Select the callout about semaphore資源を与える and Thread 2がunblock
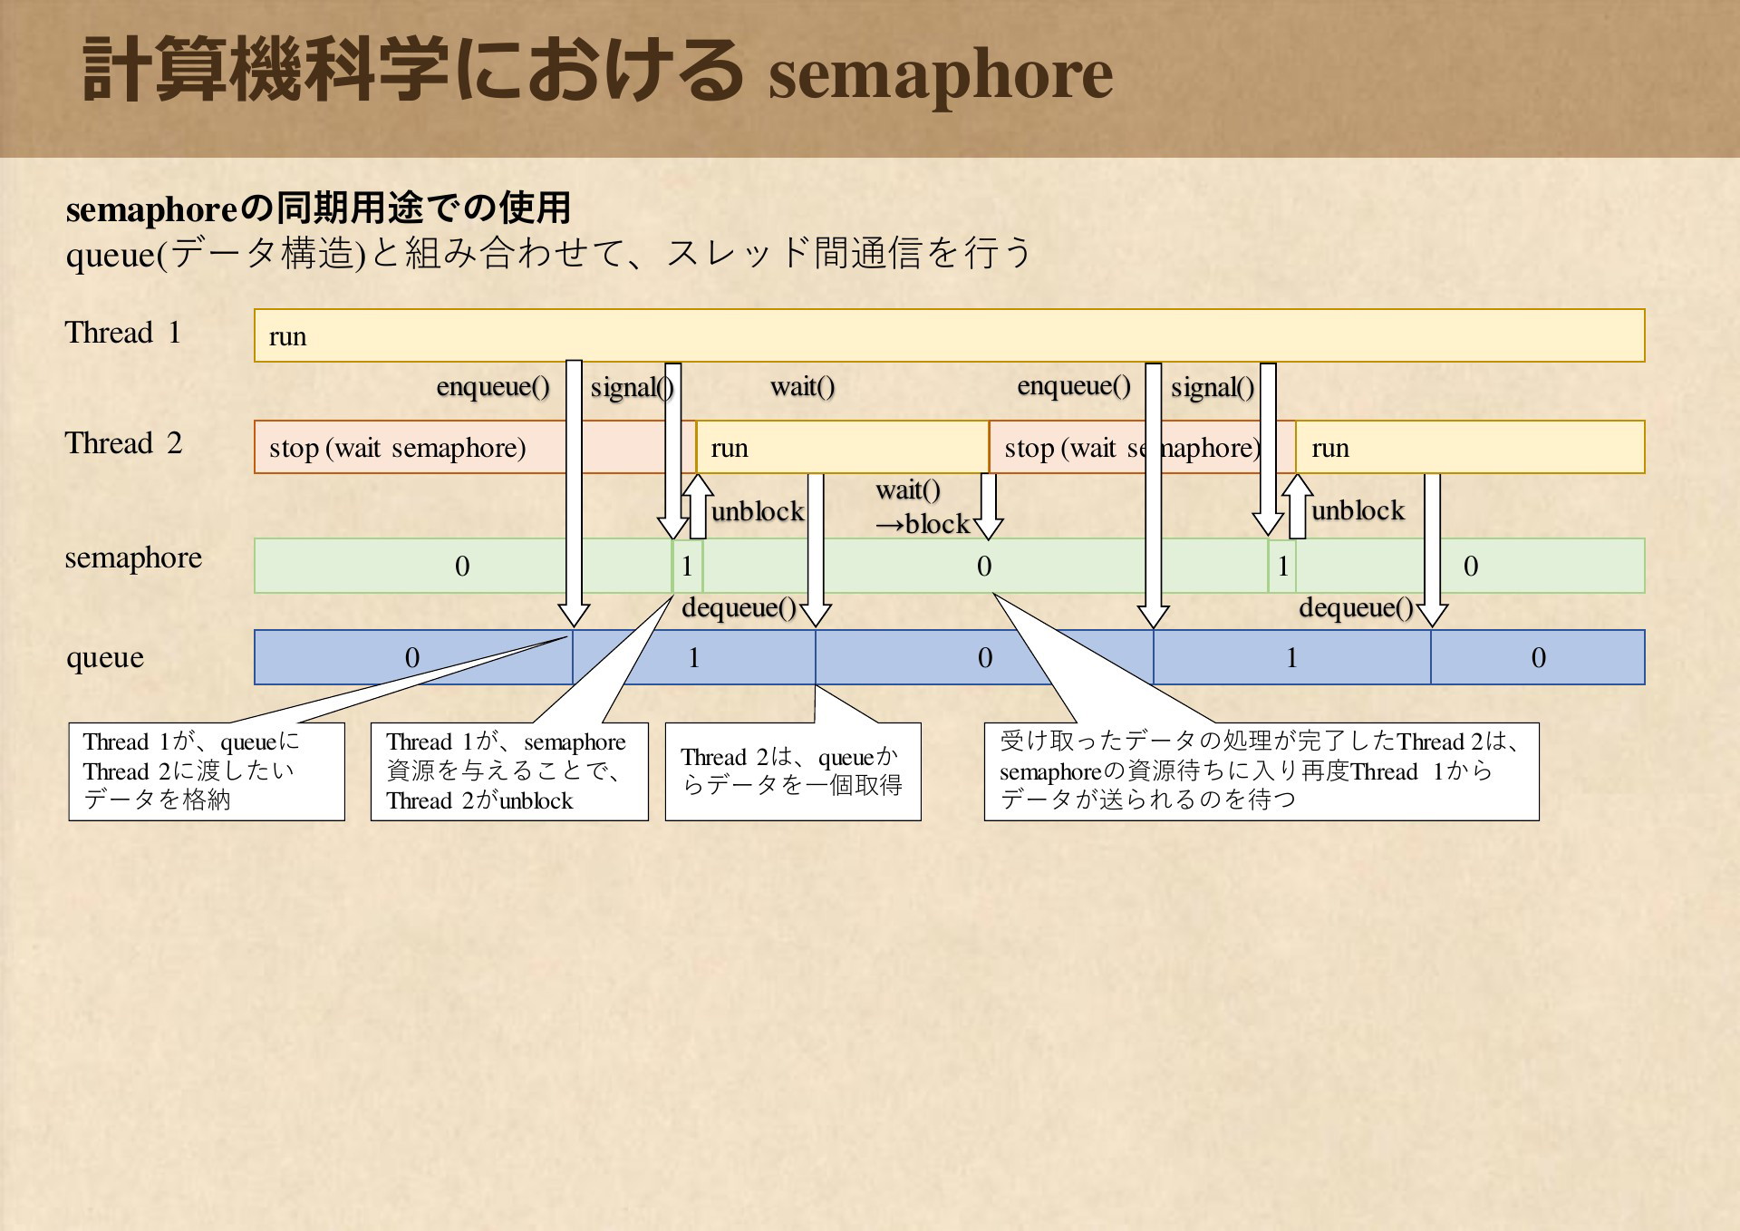Screen dimensions: 1740x1231 click(509, 771)
